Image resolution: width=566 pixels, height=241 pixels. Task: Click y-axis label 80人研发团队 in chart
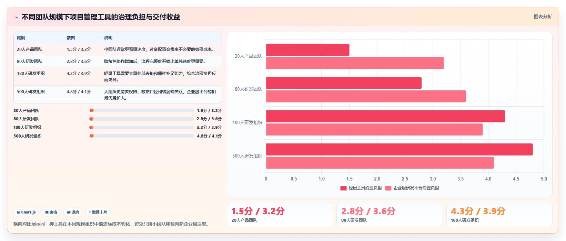[x=249, y=89]
